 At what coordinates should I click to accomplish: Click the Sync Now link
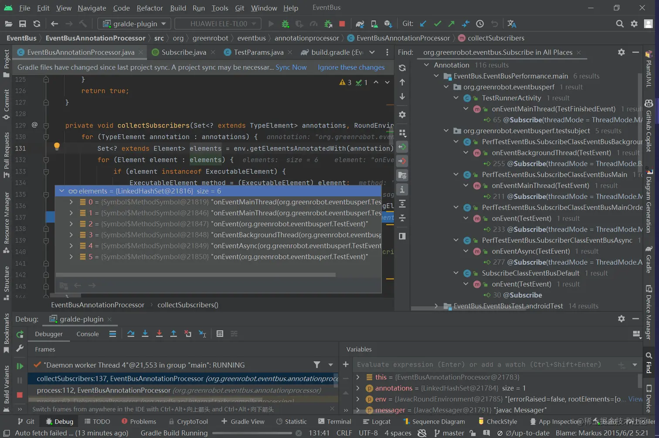291,67
